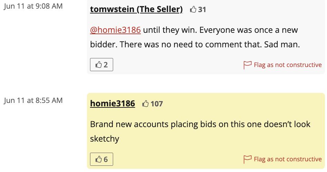Click the Jun 11 at 9:08 AM timestamp
The height and width of the screenshot is (172, 327).
(x=33, y=6)
